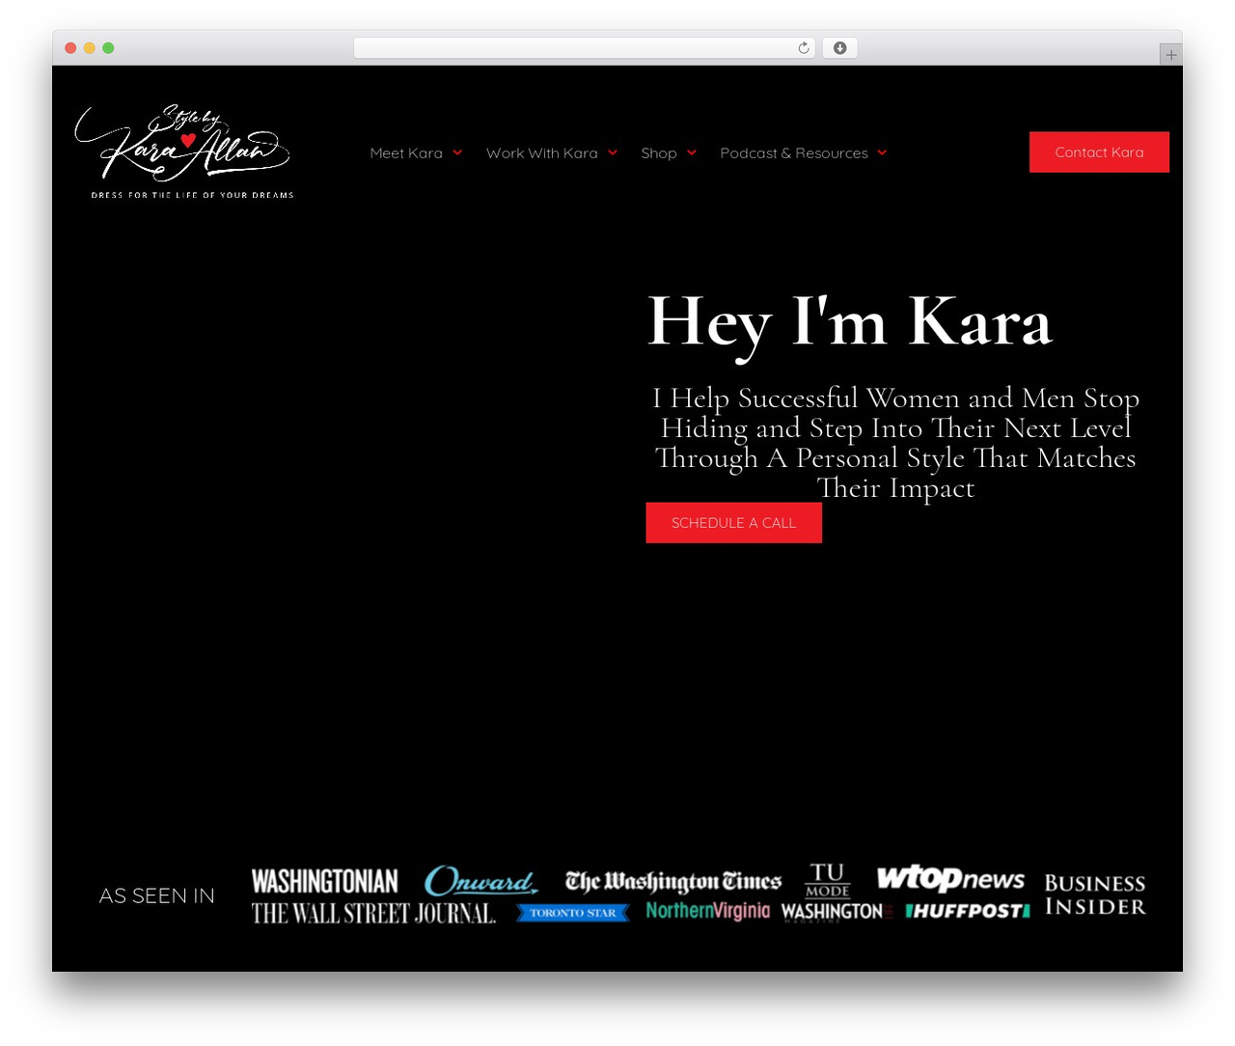The image size is (1235, 1046).
Task: Expand the Shop dropdown chevron
Action: [692, 152]
